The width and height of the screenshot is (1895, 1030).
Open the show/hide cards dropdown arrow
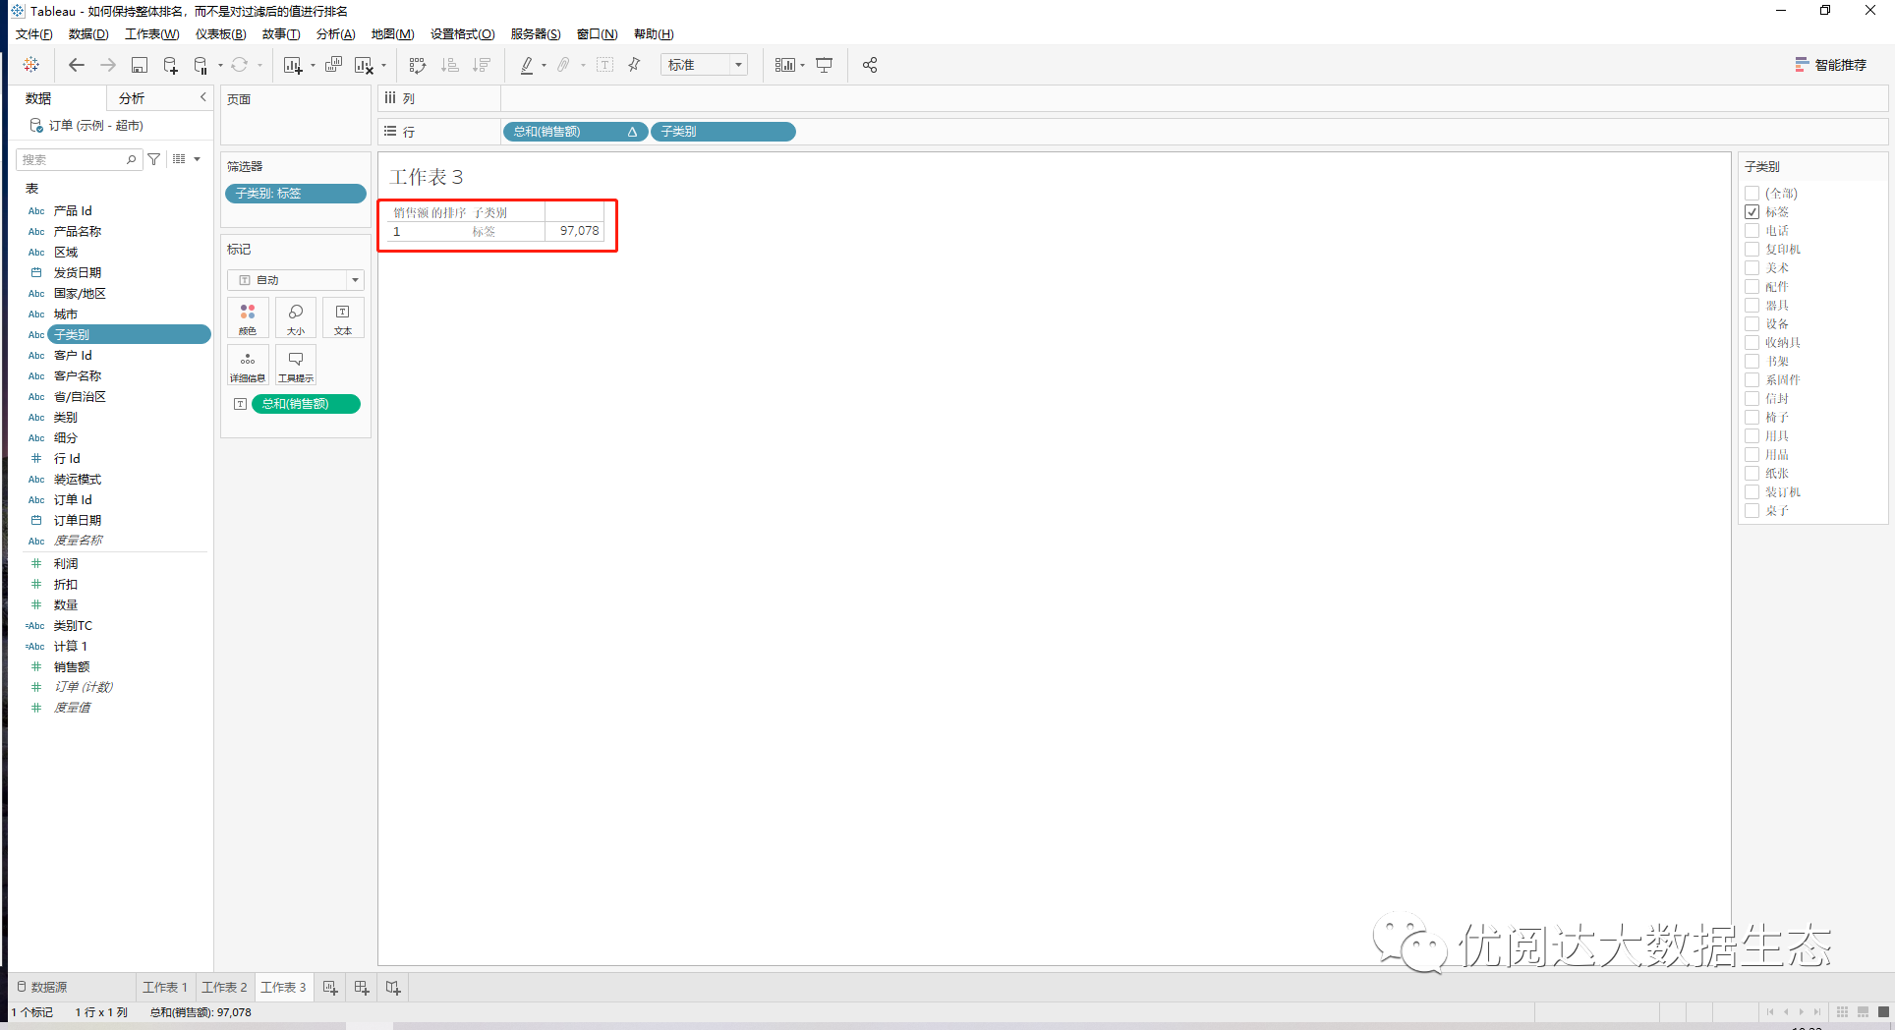coord(802,66)
